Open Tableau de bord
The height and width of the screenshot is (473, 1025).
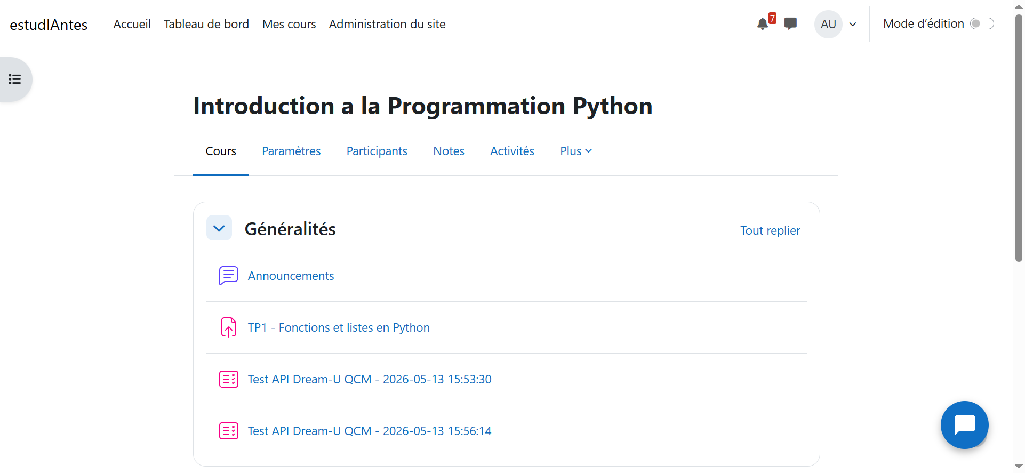coord(206,24)
